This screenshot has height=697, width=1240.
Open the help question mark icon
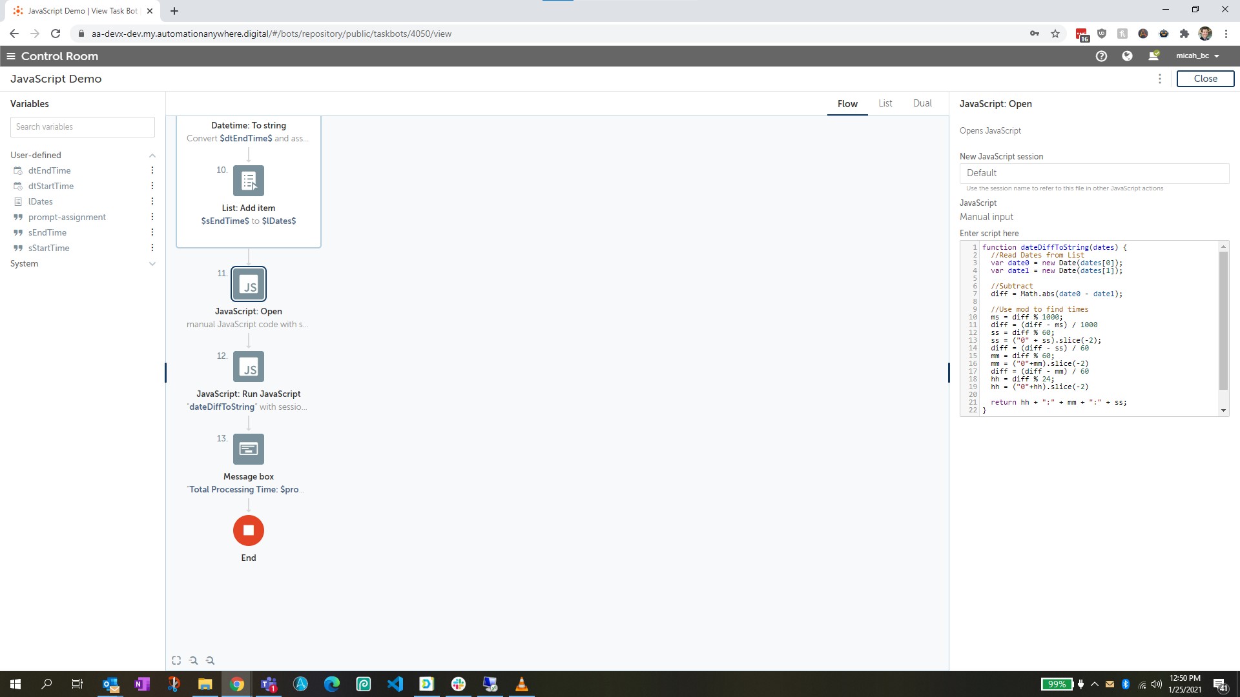tap(1101, 56)
